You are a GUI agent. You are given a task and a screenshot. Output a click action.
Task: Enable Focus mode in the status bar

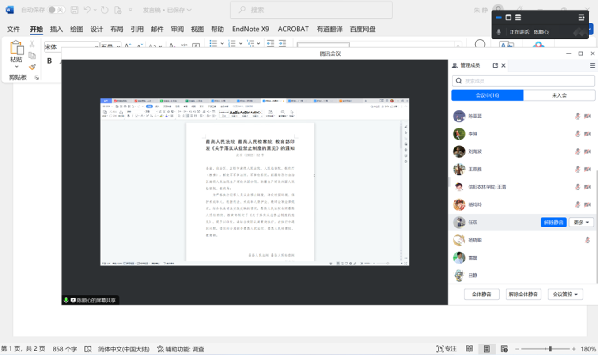(x=446, y=349)
